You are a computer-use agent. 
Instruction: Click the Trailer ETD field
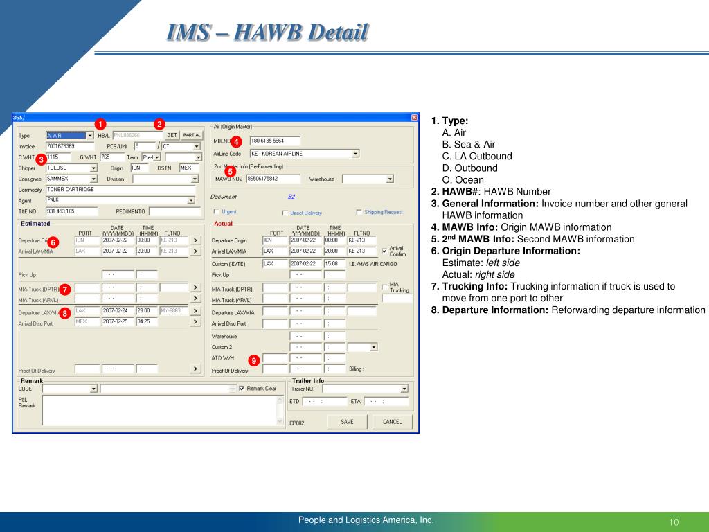325,401
